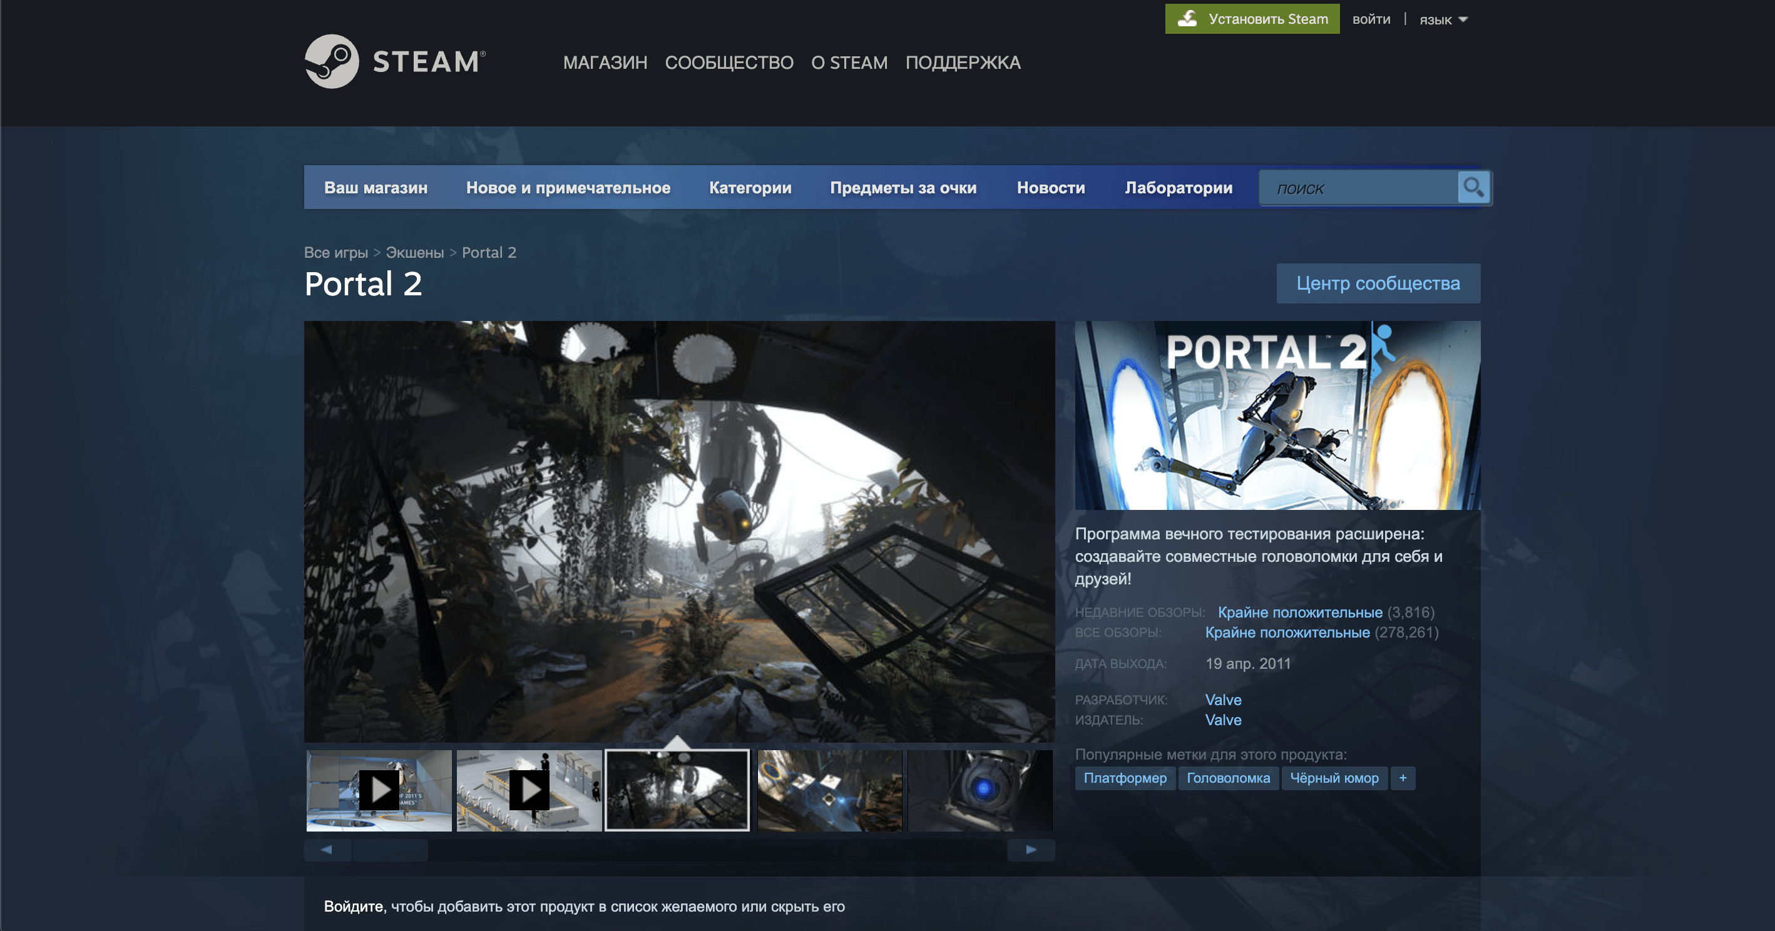
Task: Click the Portal 2 page title
Action: click(363, 283)
